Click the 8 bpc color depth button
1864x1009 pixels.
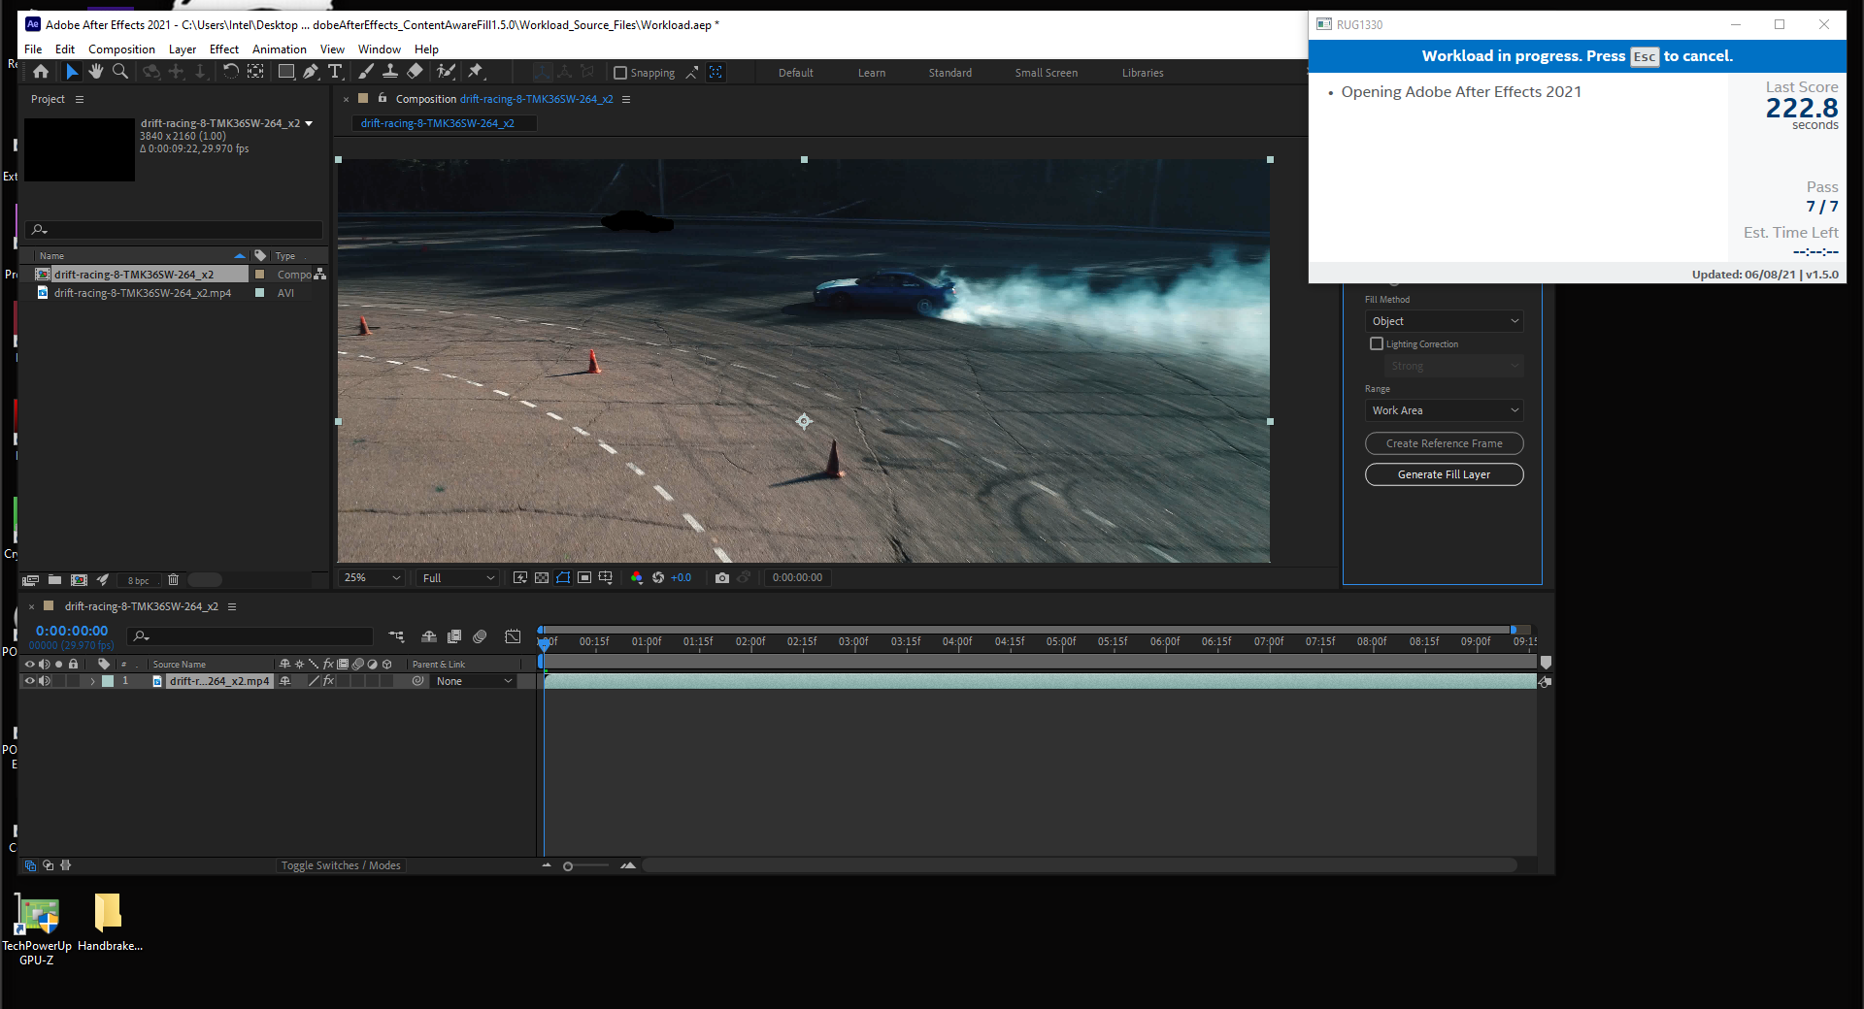tap(139, 580)
